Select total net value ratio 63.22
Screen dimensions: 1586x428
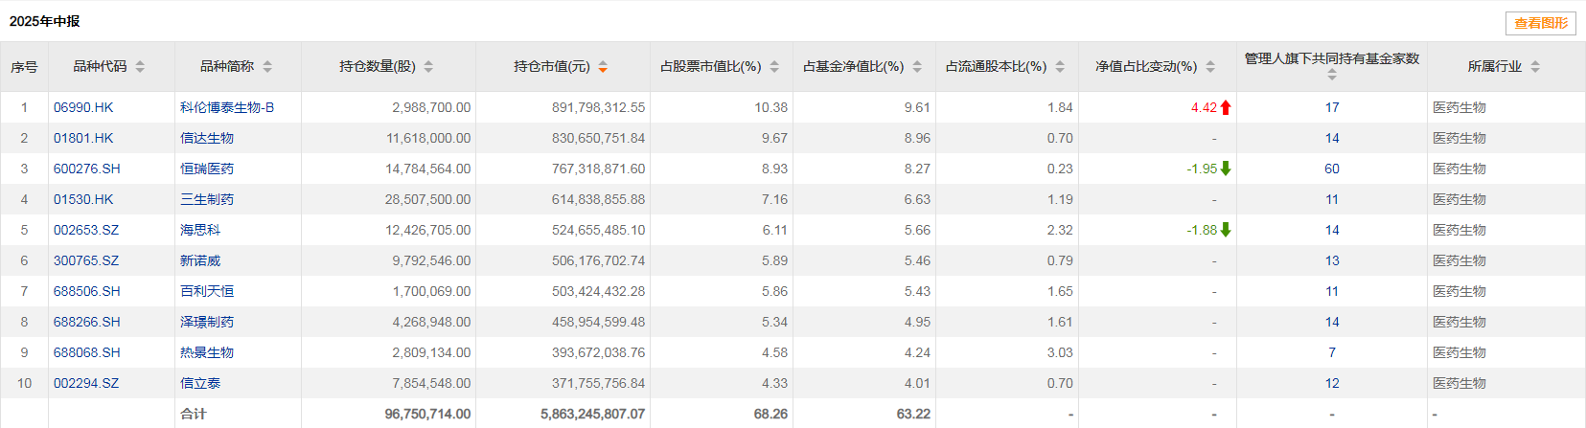(913, 414)
